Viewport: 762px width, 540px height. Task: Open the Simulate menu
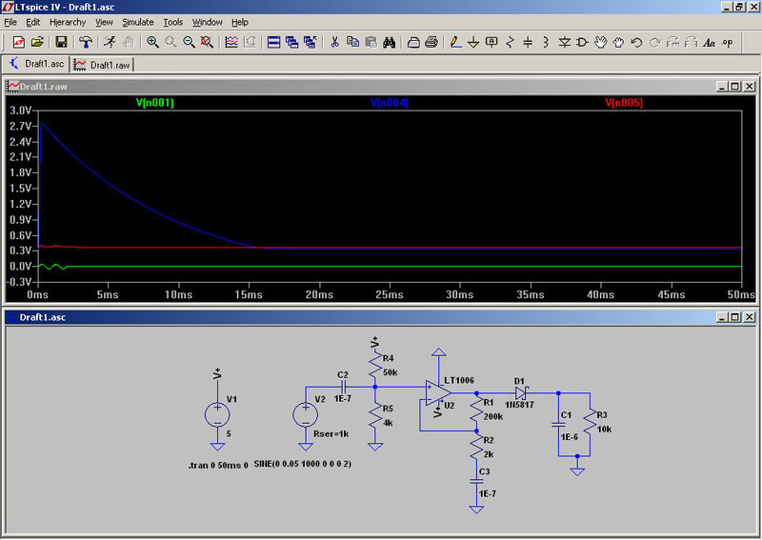(138, 22)
